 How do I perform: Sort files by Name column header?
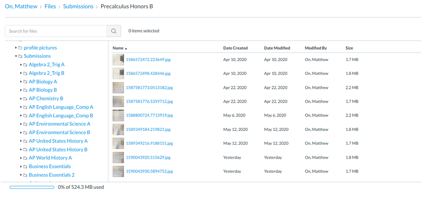coord(118,48)
